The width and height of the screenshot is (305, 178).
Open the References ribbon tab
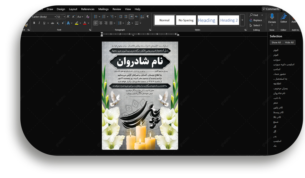tap(88, 9)
